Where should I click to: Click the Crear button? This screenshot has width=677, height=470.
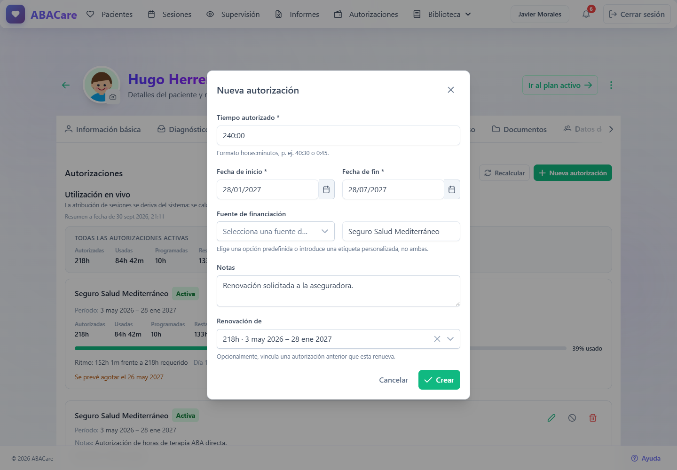tap(439, 380)
